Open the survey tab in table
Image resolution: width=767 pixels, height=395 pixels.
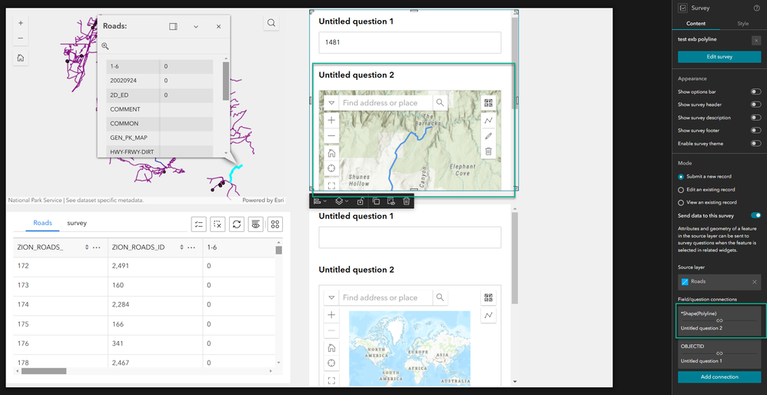(x=77, y=223)
